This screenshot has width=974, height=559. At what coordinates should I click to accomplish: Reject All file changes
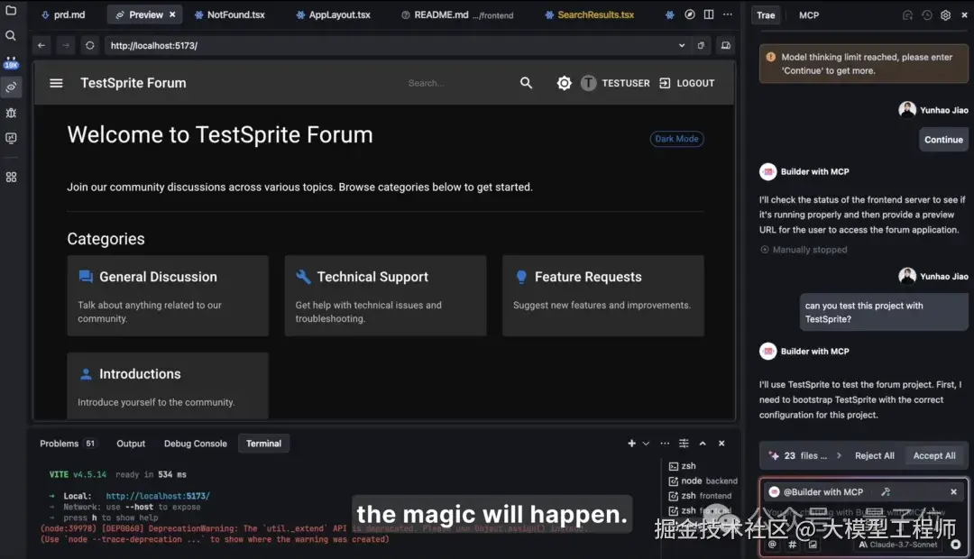[x=874, y=456]
